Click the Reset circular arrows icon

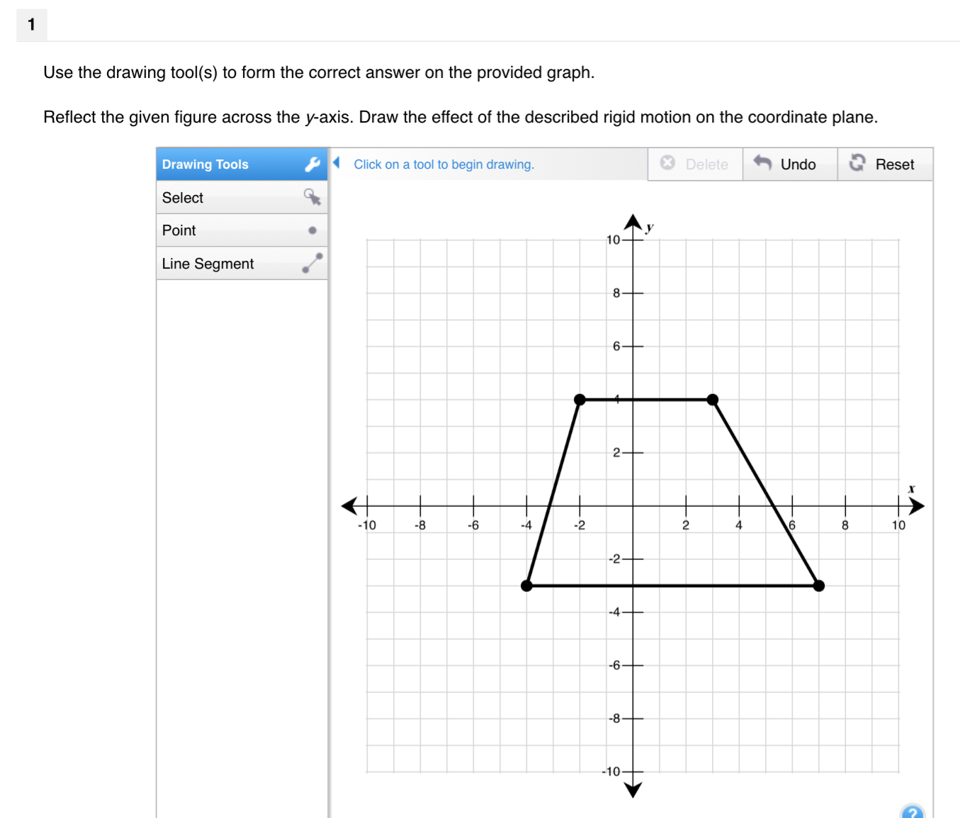(x=857, y=163)
